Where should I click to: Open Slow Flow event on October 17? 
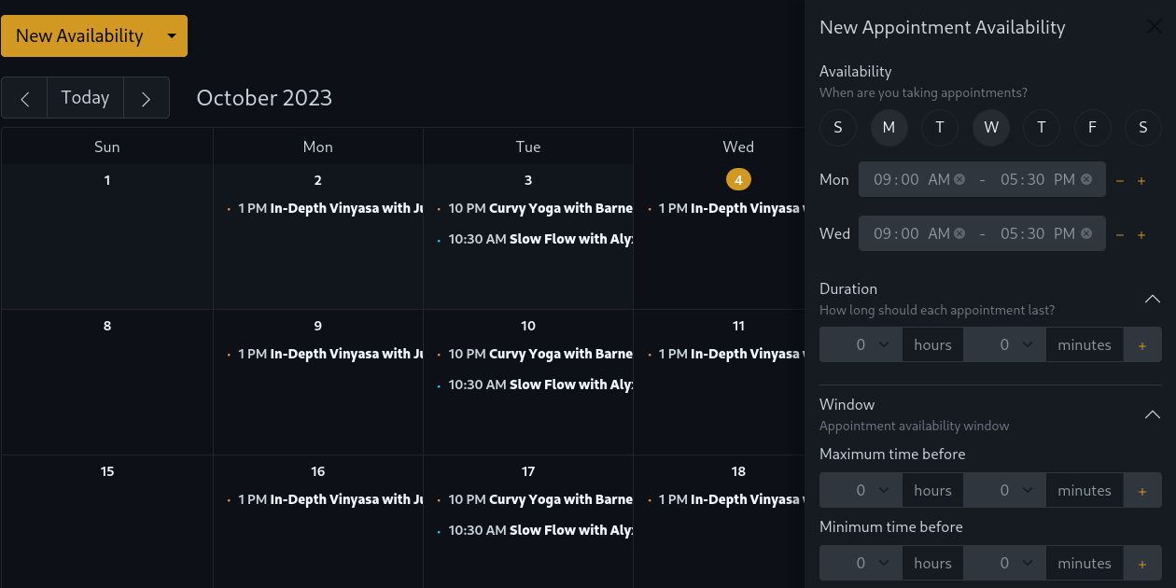click(x=534, y=530)
